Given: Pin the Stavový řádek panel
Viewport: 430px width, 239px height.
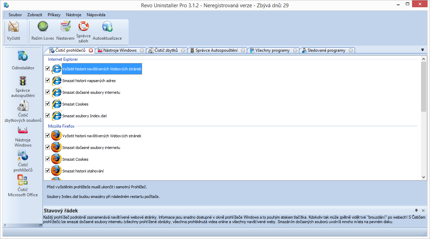Looking at the screenshot, I should (417, 210).
